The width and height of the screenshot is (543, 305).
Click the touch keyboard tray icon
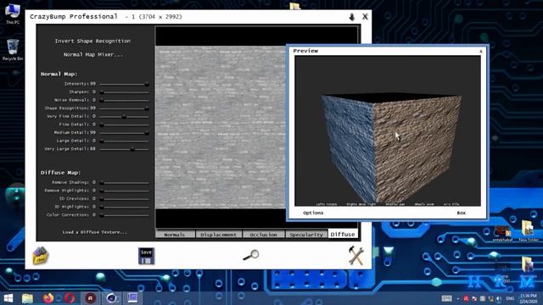point(447,298)
